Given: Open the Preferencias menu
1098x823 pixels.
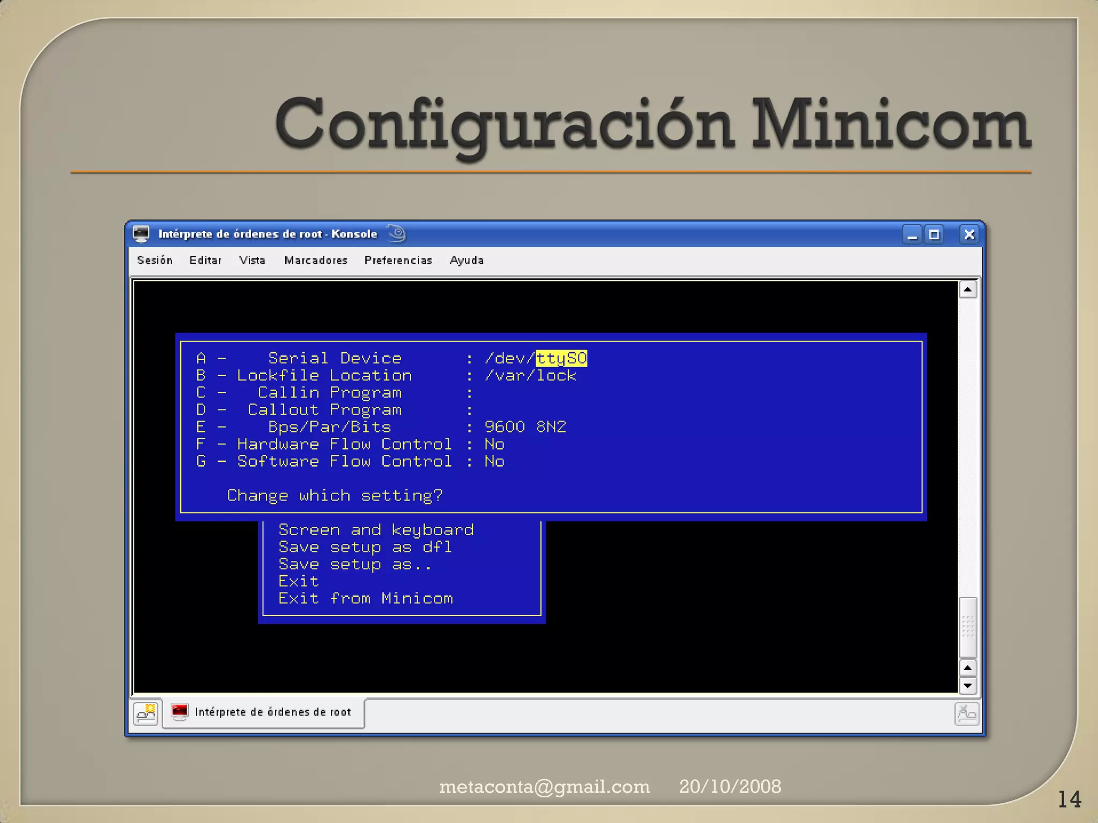Looking at the screenshot, I should (398, 260).
